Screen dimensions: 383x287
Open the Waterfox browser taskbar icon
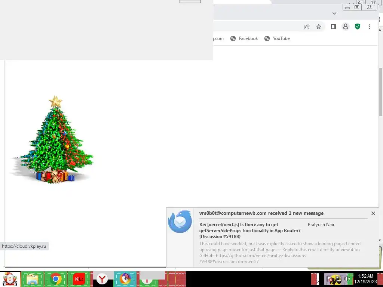125,279
